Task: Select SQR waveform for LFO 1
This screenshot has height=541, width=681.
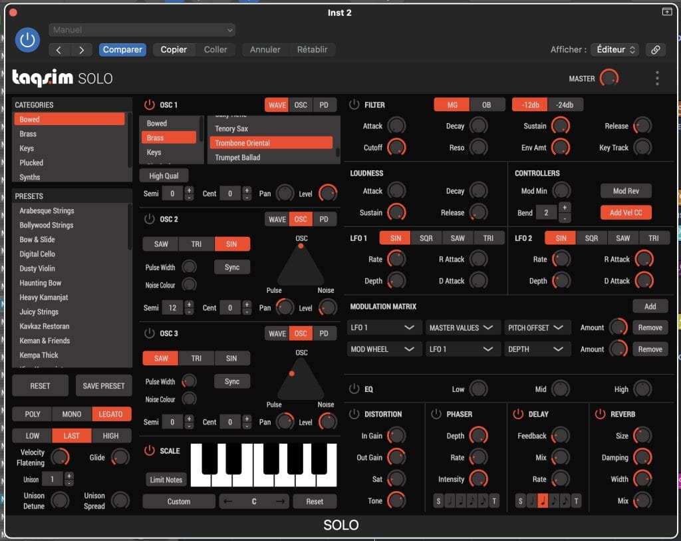Action: click(426, 238)
